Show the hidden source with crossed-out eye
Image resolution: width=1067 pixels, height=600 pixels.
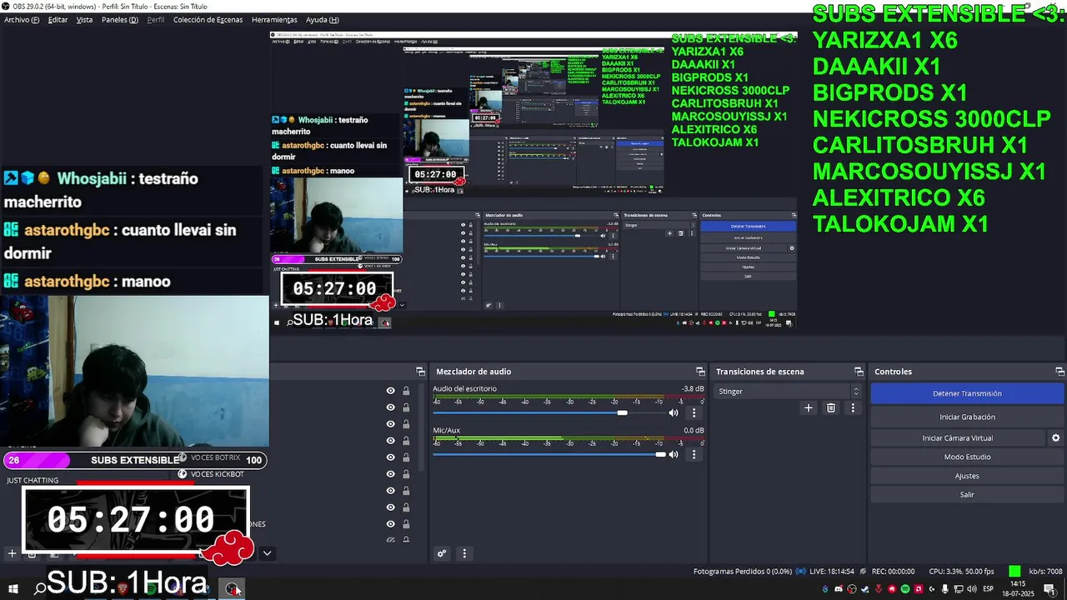tap(390, 540)
